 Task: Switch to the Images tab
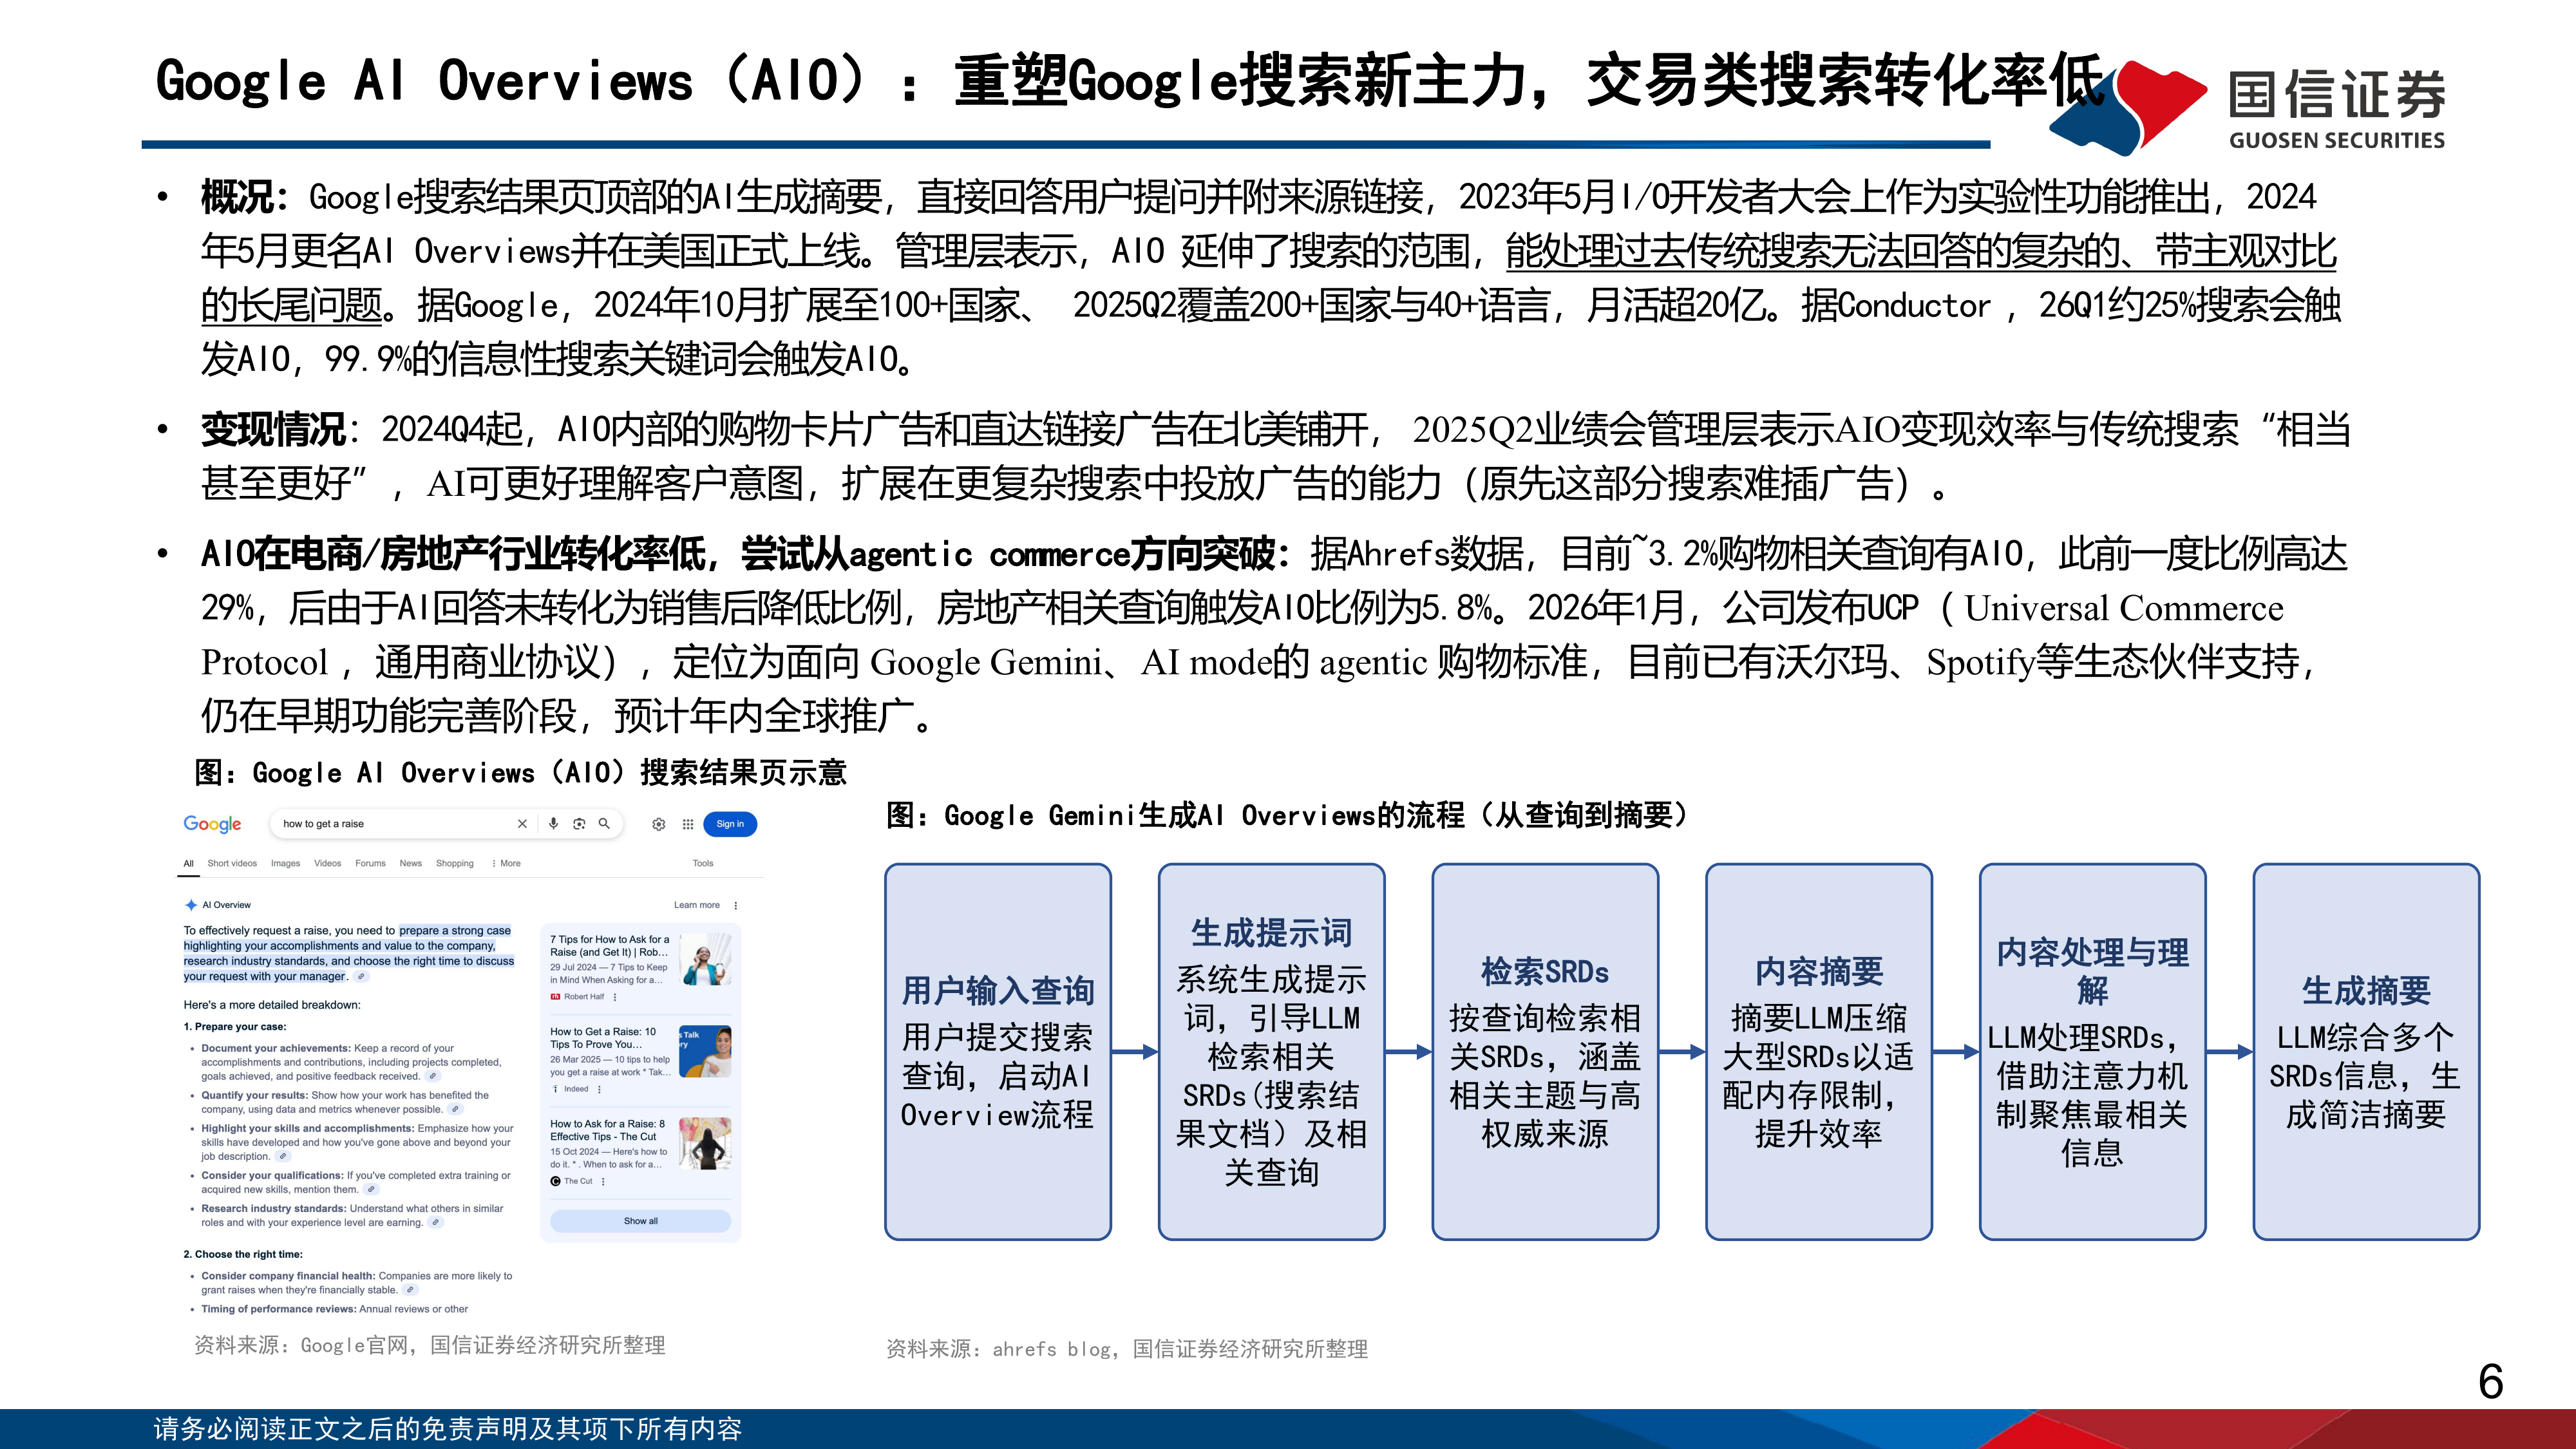pos(285,863)
